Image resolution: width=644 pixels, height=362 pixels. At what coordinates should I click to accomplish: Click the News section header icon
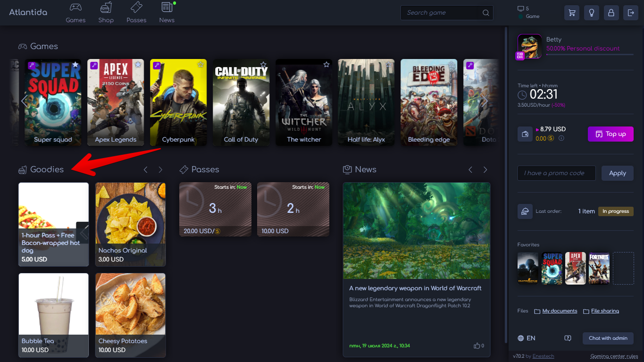(348, 169)
